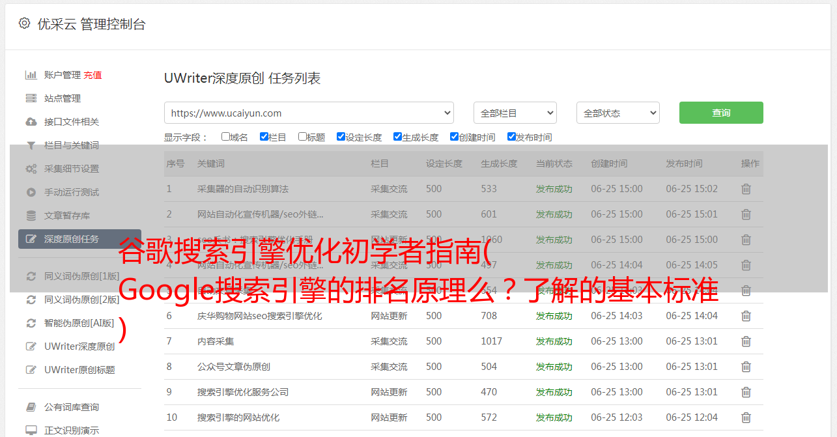Delete the 庆华购物网站seo搜索引擎优化 task via trash icon
The height and width of the screenshot is (437, 837).
pyautogui.click(x=746, y=316)
